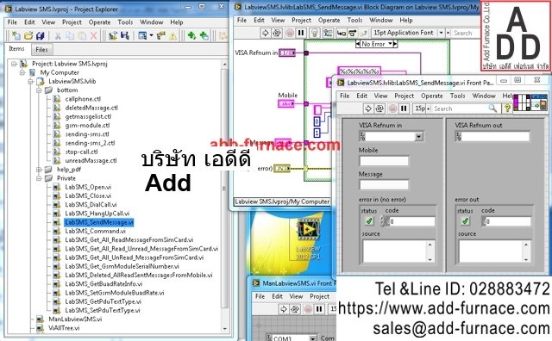Click Run arrow in Block Diagram toolbar
552x341 pixels.
coord(265,33)
